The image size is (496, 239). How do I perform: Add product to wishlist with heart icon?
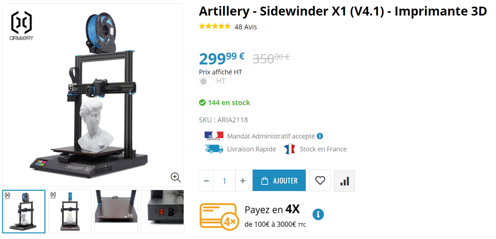(x=320, y=180)
